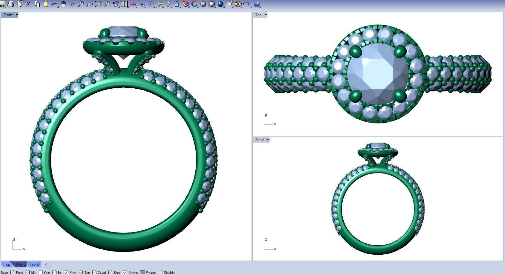The height and width of the screenshot is (274, 505).
Task: Open the large Front viewport title dropdown arrow
Action: point(17,15)
